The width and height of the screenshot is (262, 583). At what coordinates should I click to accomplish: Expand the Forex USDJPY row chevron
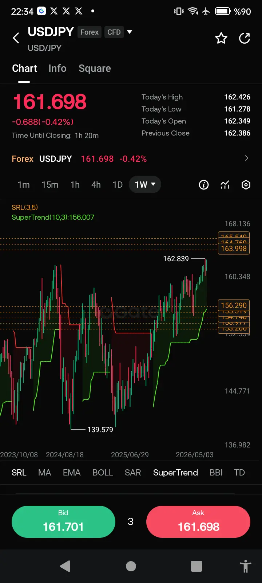point(247,158)
